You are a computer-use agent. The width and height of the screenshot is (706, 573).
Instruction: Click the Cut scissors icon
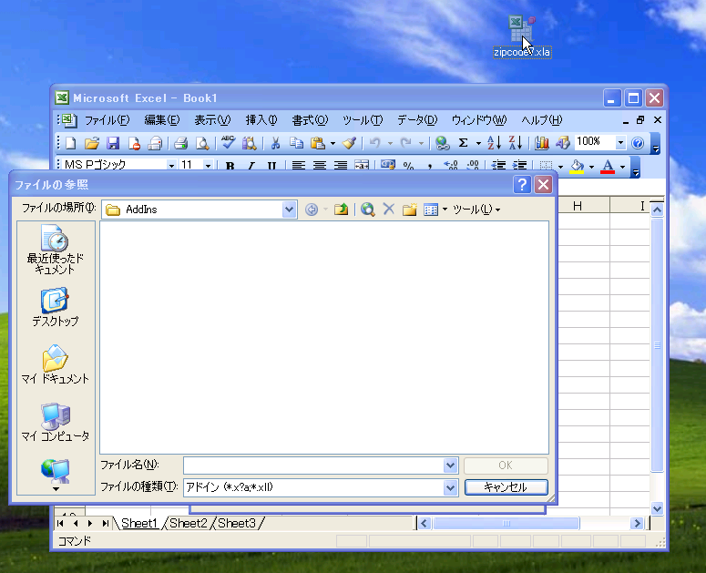click(275, 144)
